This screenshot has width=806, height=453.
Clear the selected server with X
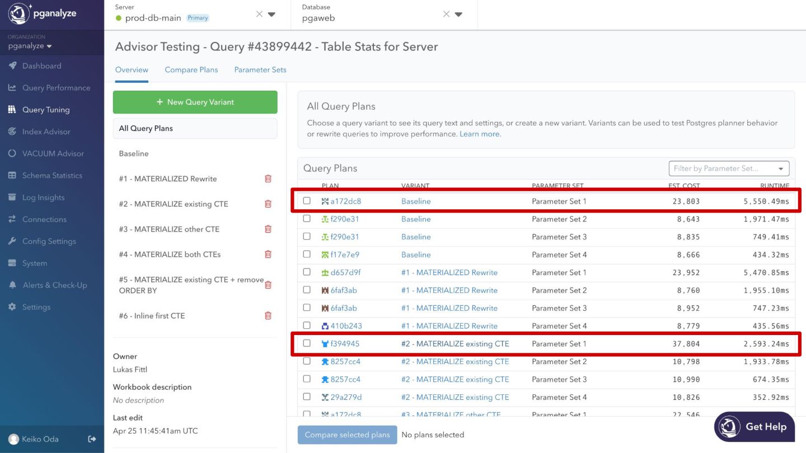(x=259, y=15)
